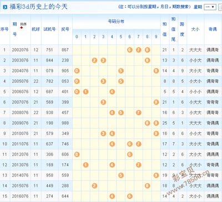Click orange ball 4 in row 2016076
Screen dimensions: 222x202
tap(112, 196)
